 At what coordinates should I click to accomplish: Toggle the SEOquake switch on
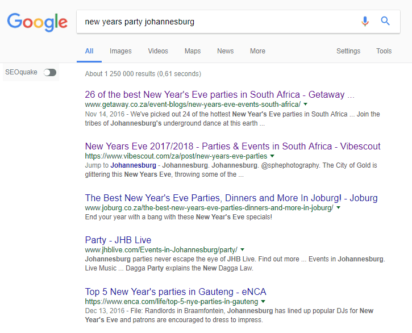[50, 72]
